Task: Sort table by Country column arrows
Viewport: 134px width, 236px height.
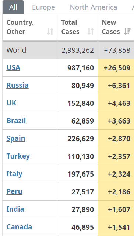Action: (50, 32)
